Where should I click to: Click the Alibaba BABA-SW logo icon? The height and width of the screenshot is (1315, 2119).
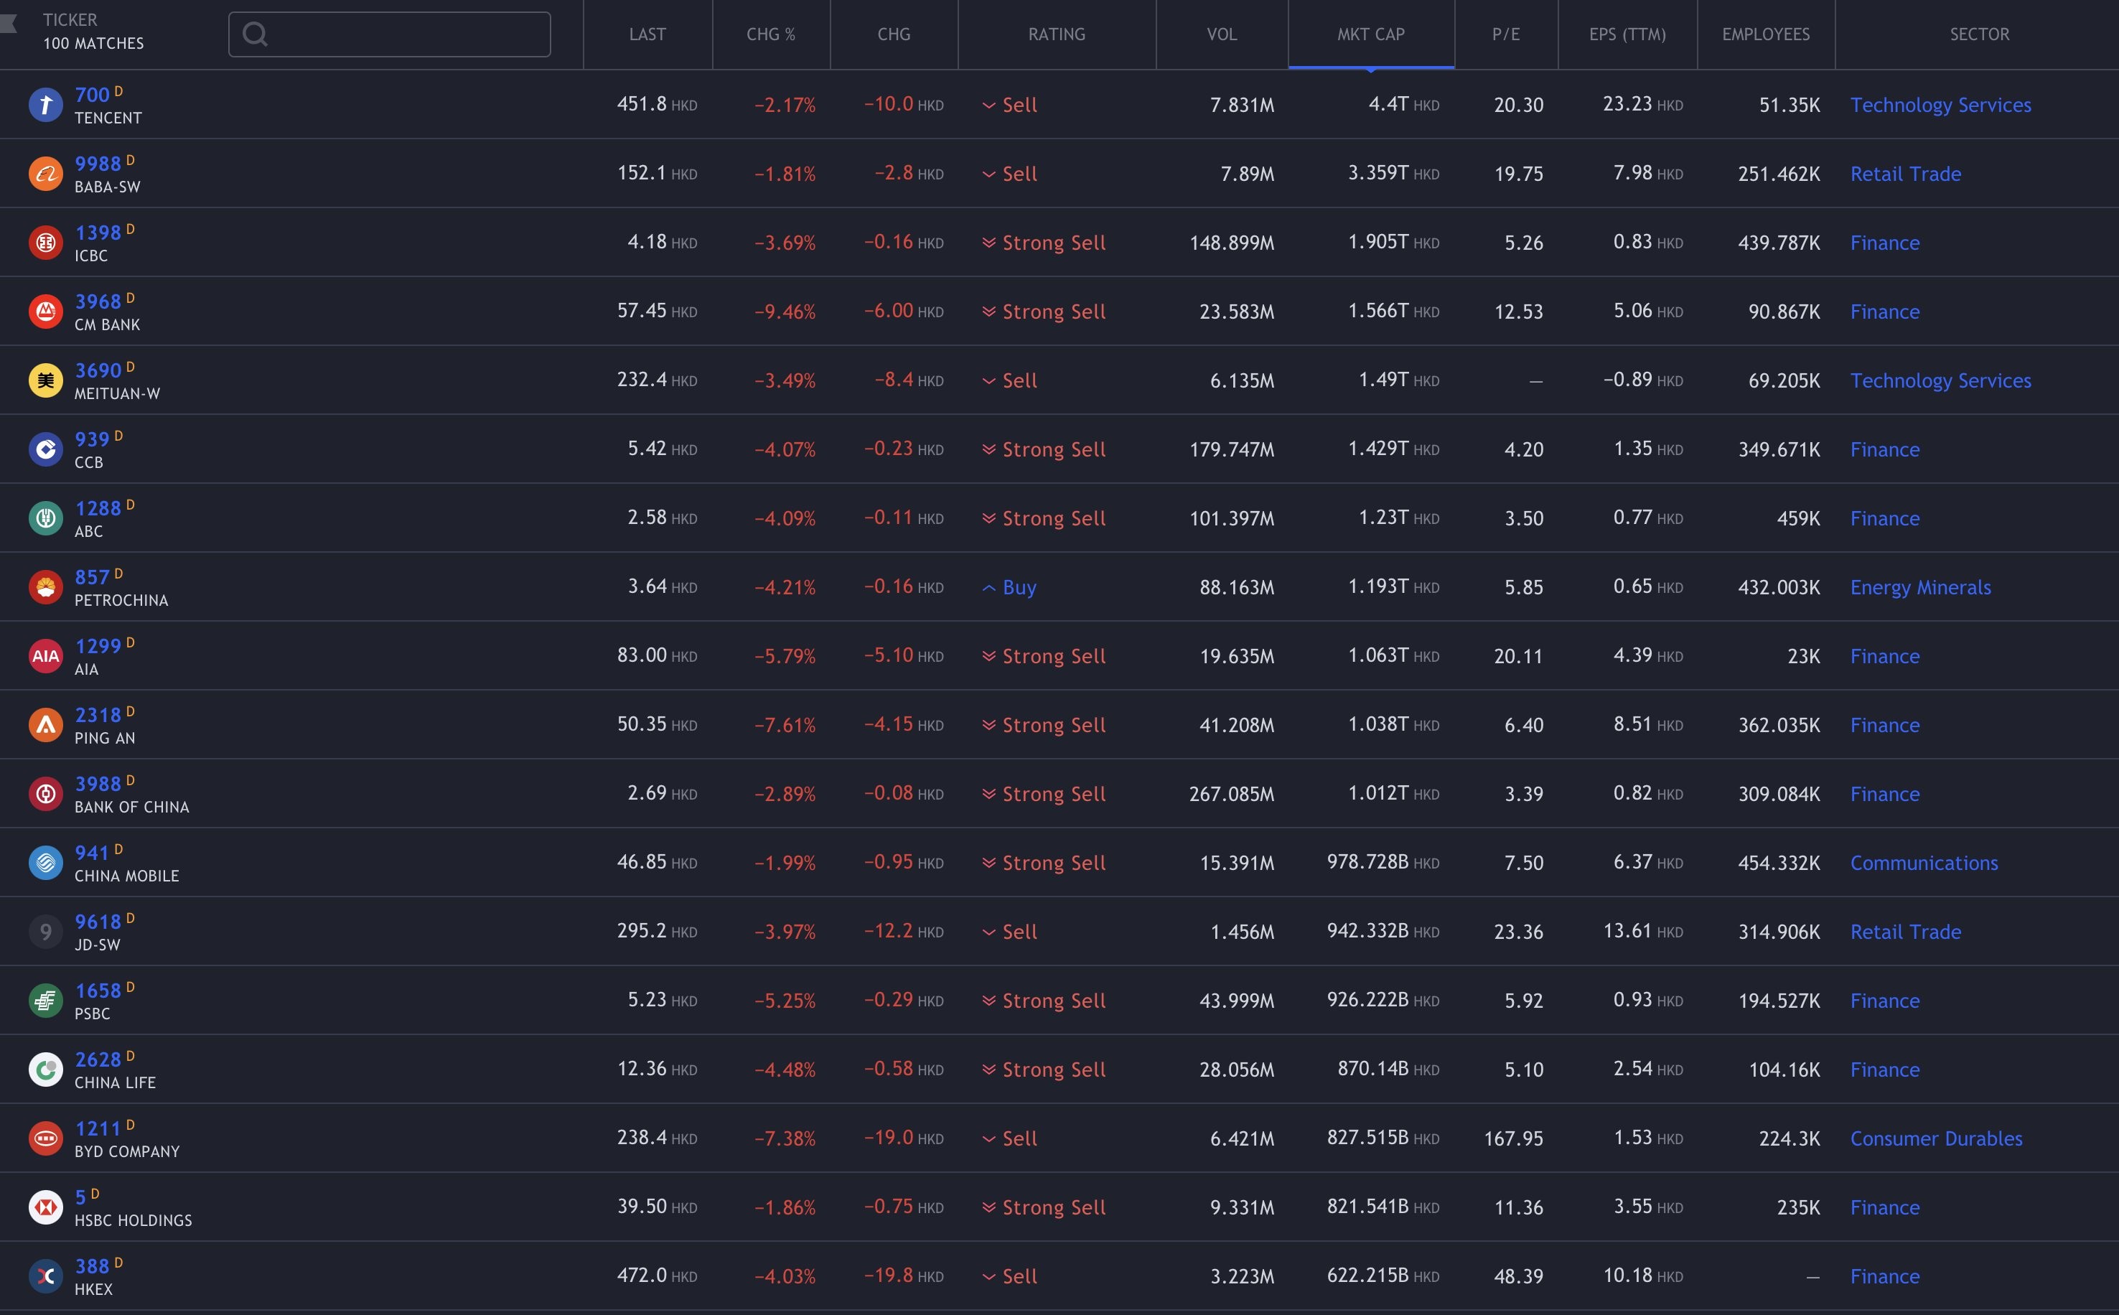point(45,174)
